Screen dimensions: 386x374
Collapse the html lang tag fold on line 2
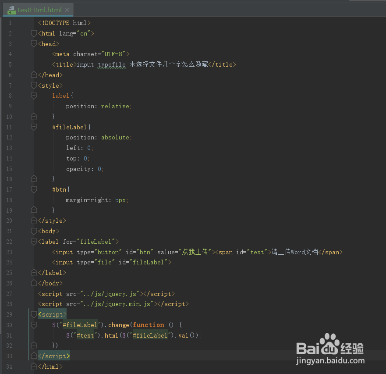coord(34,33)
